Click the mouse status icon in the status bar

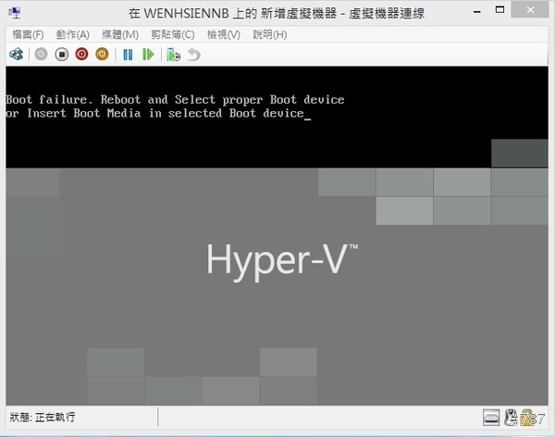click(x=511, y=418)
